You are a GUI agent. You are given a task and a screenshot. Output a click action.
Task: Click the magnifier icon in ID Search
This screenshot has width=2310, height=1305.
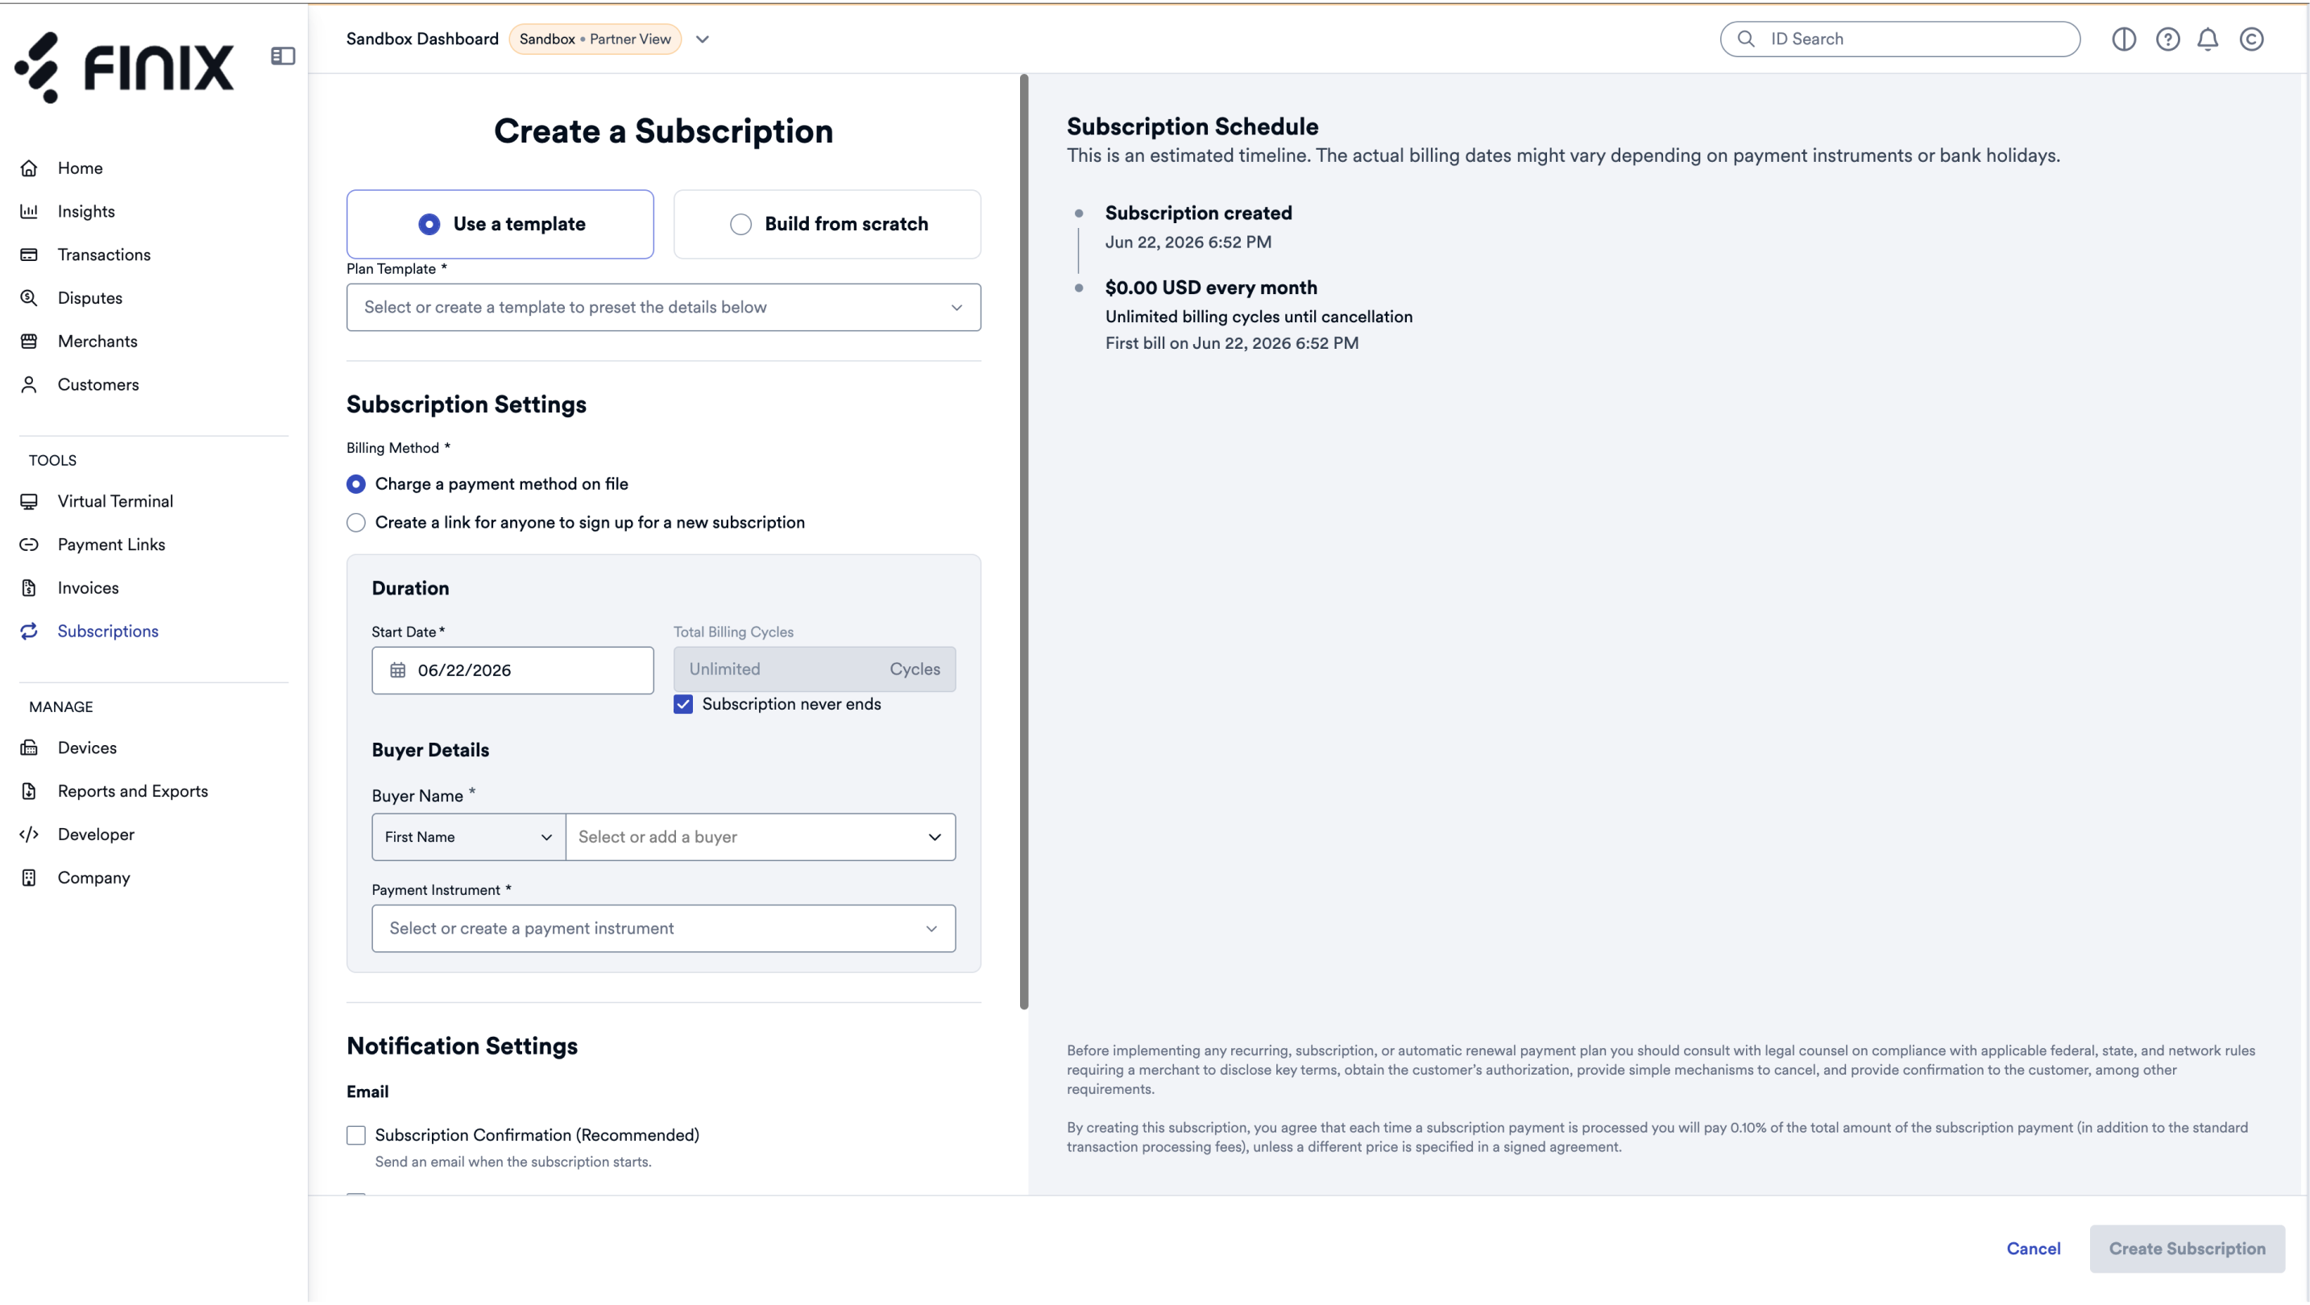pyautogui.click(x=1745, y=39)
